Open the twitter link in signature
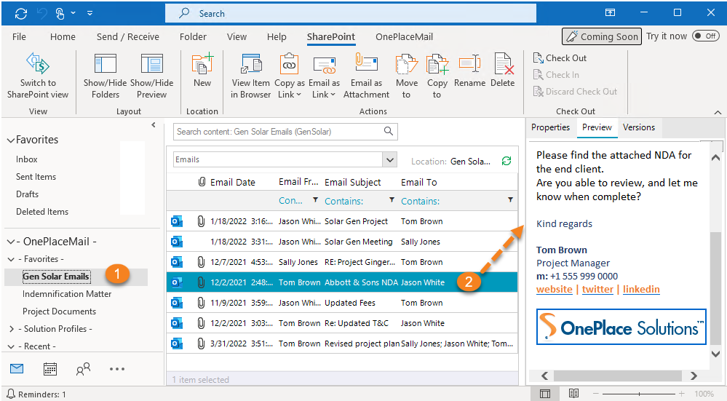727x401 pixels. tap(597, 289)
